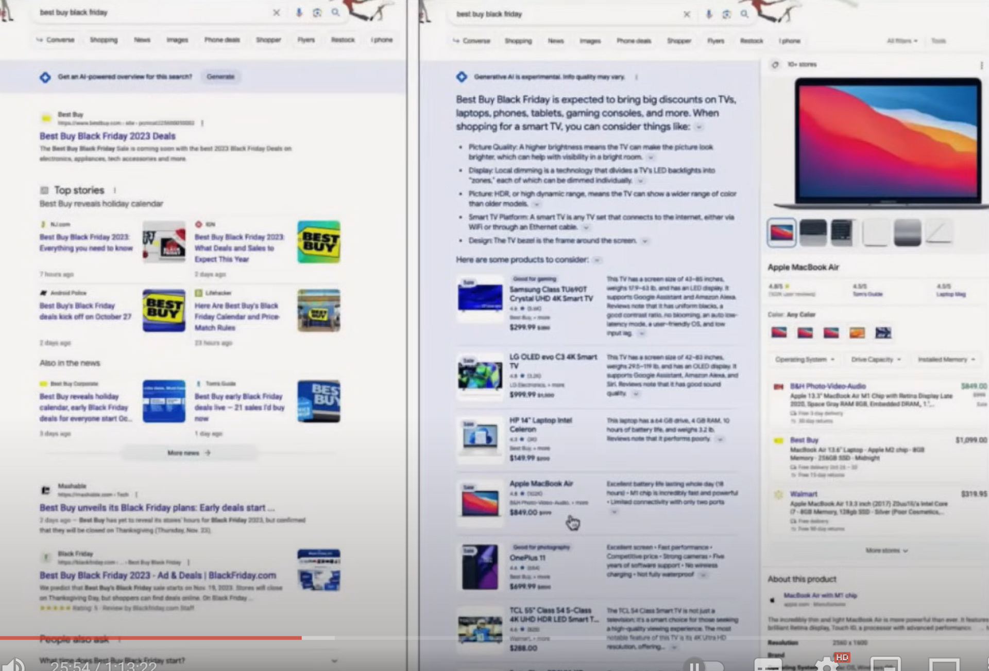Select the Phone deals tab in the left page
Screen dimensions: 989x671
tap(222, 40)
